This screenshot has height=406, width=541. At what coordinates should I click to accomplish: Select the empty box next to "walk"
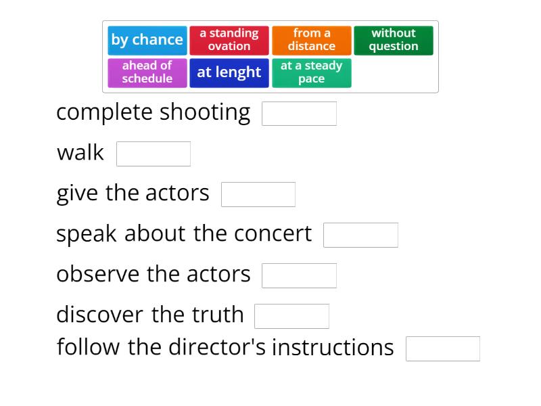pyautogui.click(x=154, y=154)
